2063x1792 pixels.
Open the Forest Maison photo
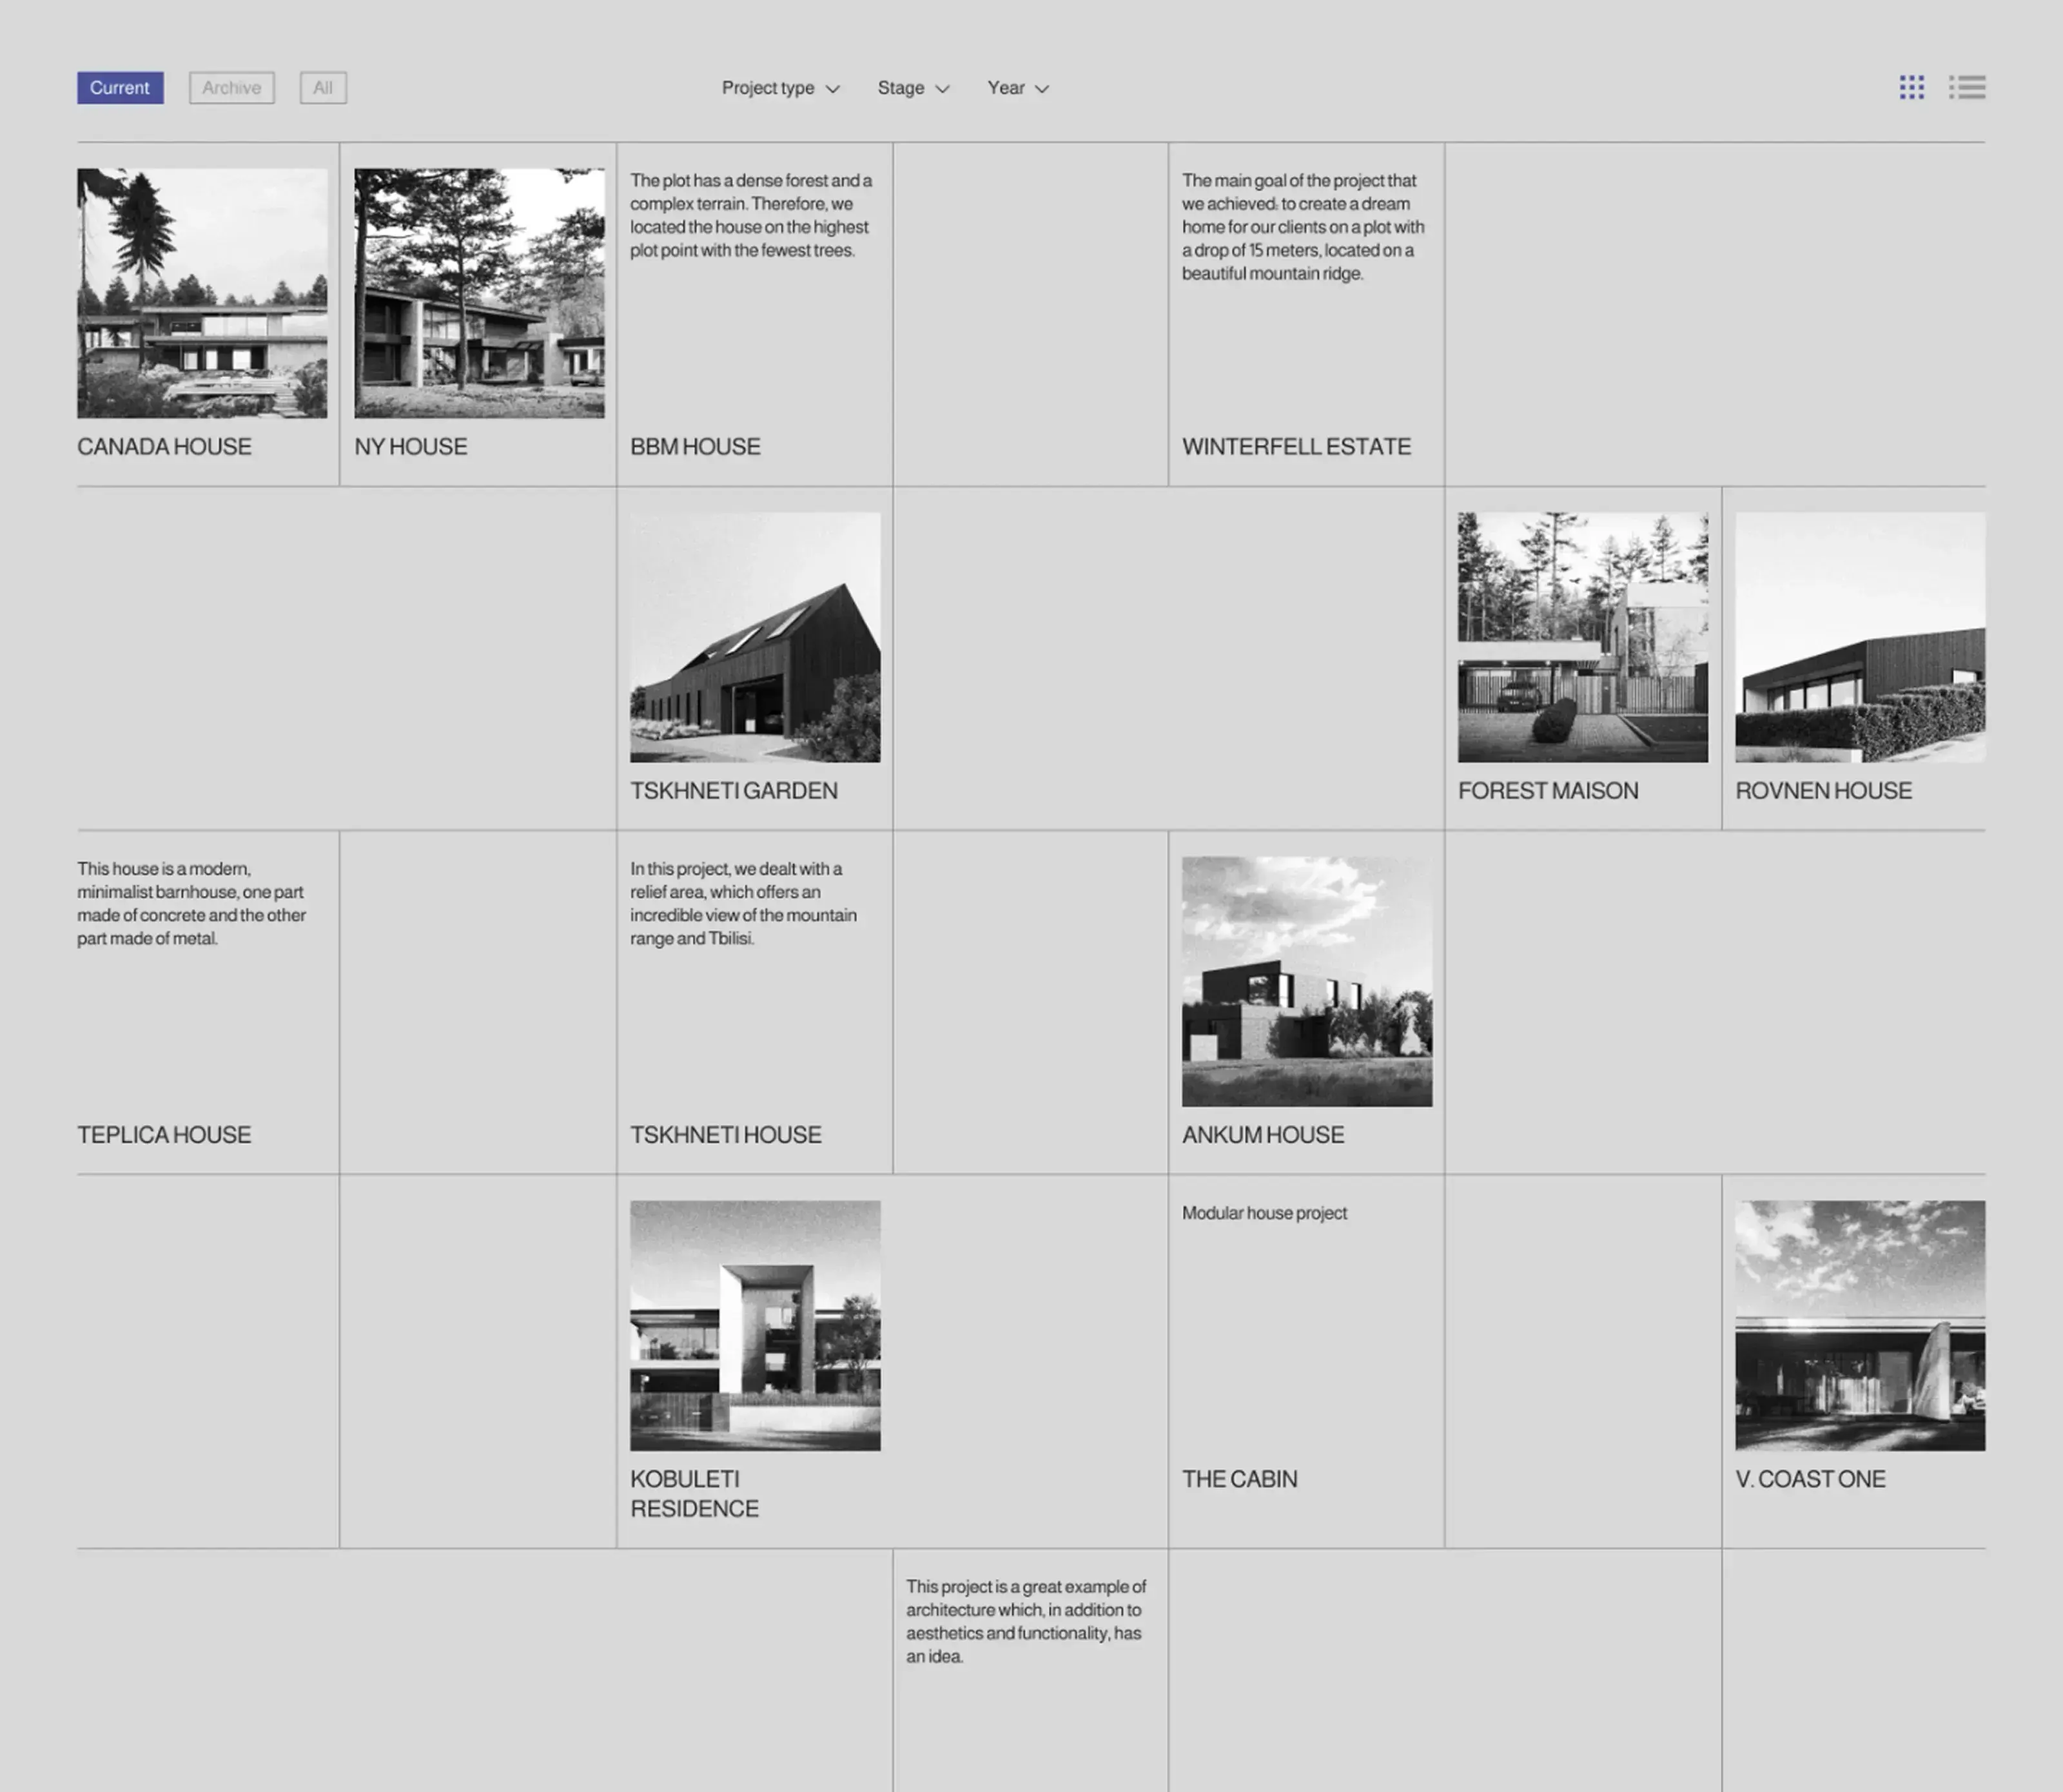pos(1583,638)
